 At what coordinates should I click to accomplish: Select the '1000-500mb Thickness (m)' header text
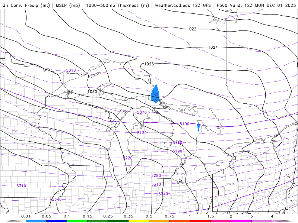(117, 5)
